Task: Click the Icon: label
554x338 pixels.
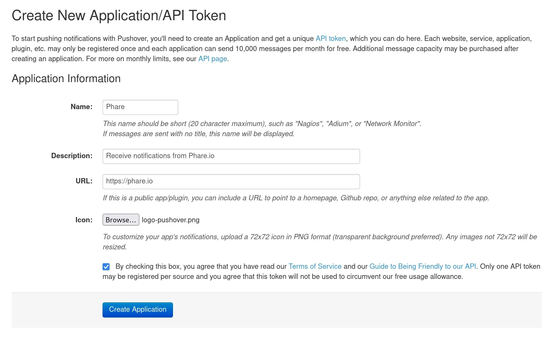Action: click(84, 220)
